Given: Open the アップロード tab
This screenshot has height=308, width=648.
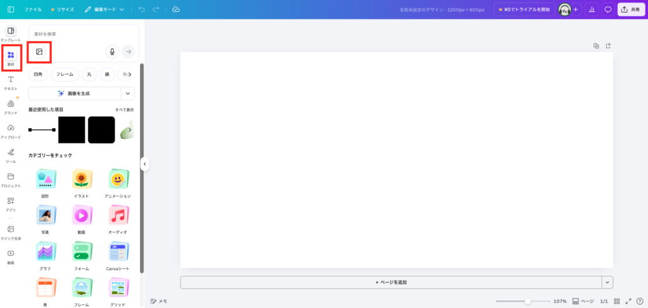Looking at the screenshot, I should [11, 131].
